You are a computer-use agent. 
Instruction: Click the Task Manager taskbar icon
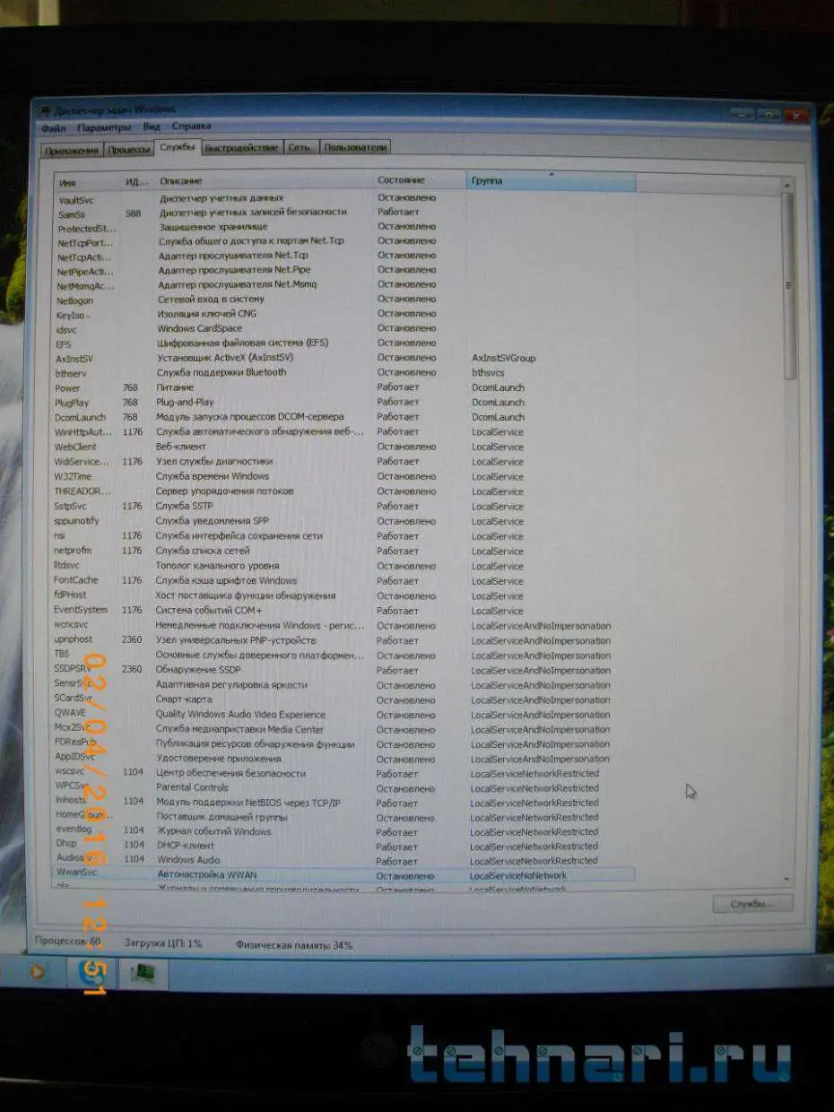pyautogui.click(x=143, y=972)
